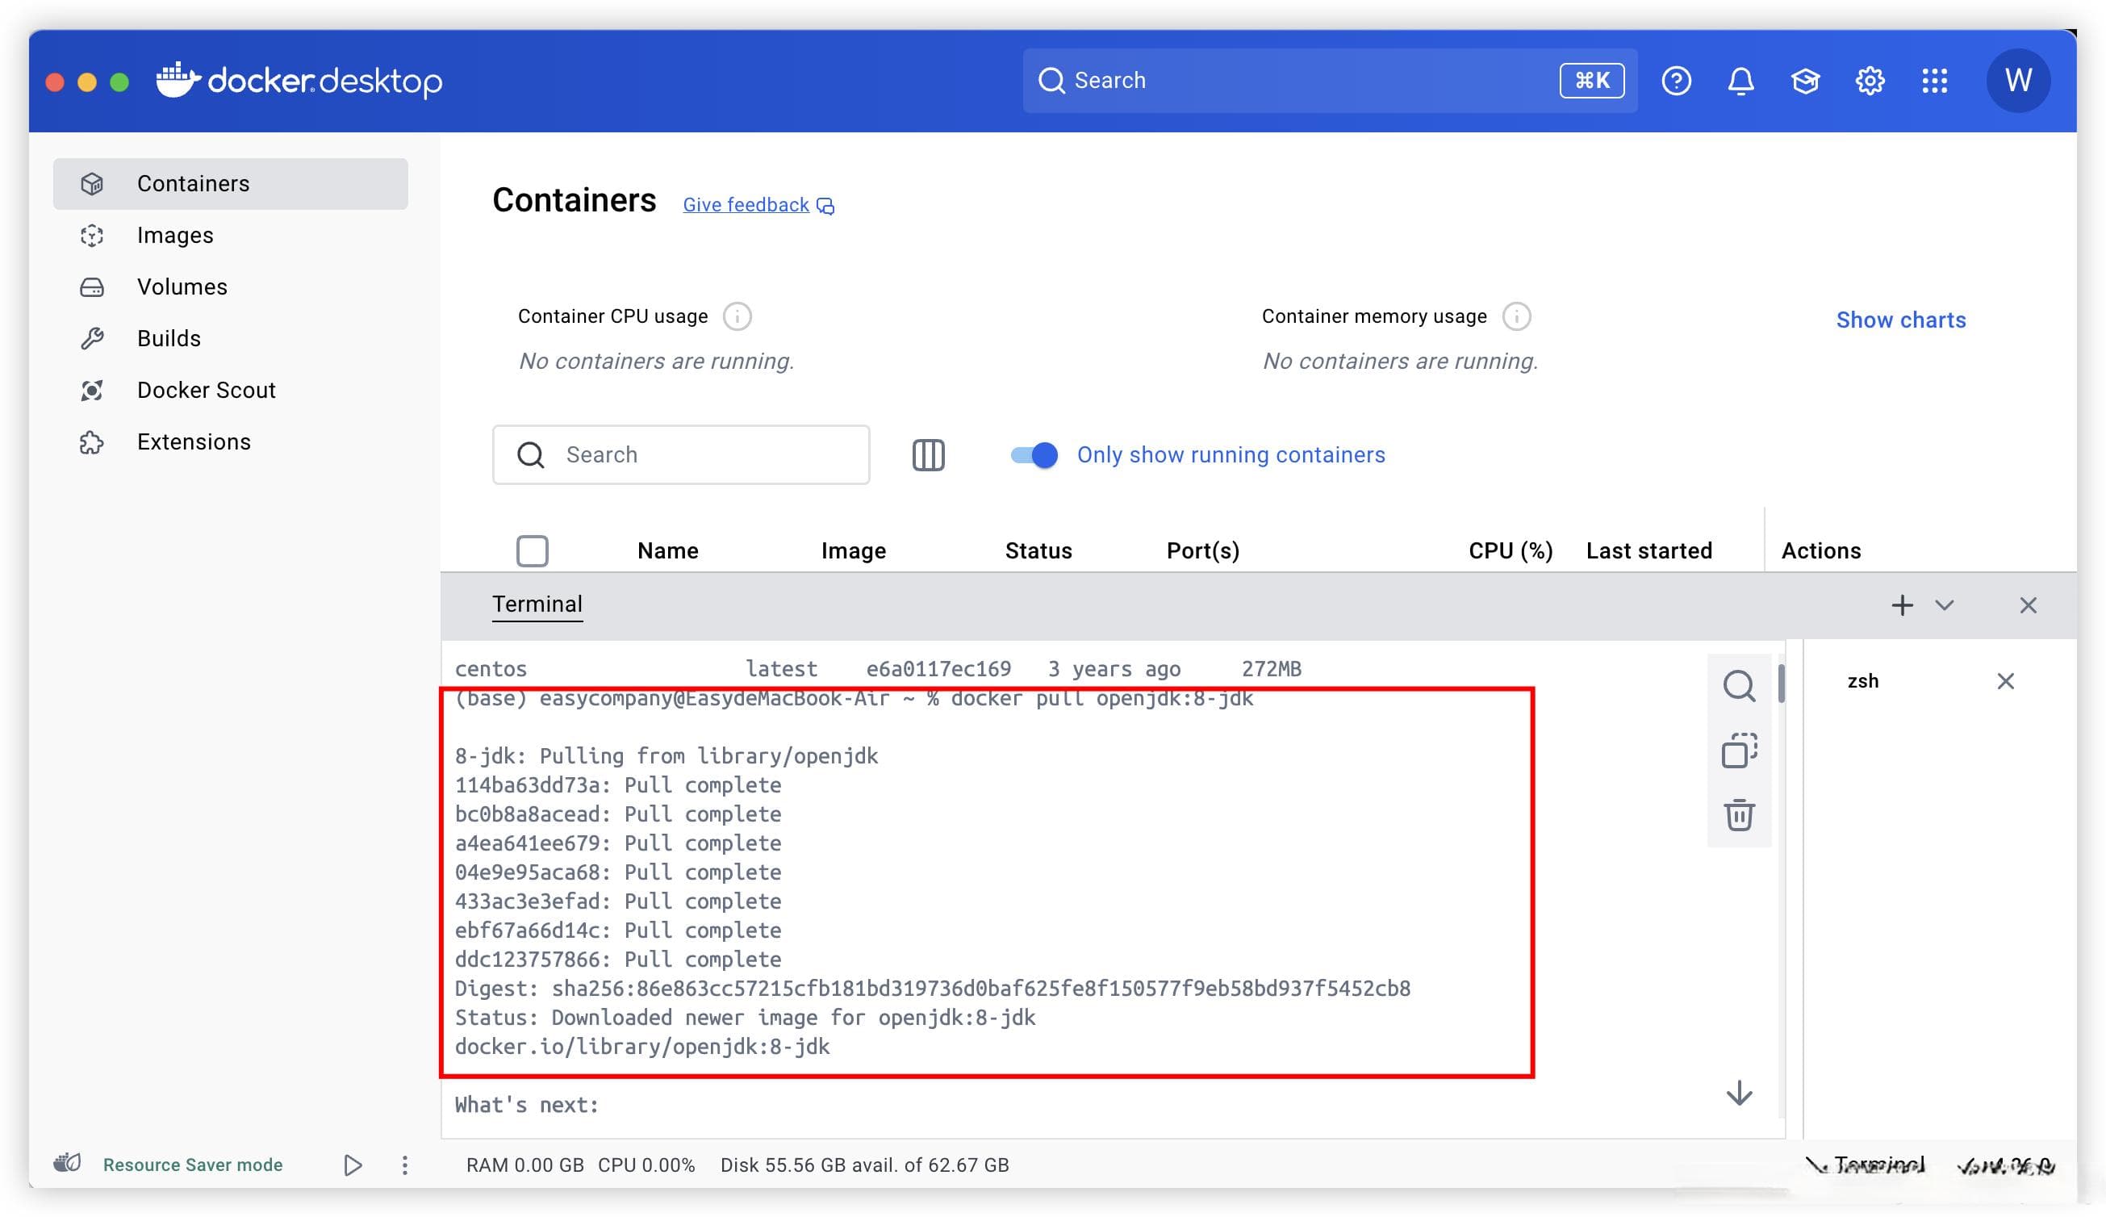Image resolution: width=2106 pixels, height=1217 pixels.
Task: Click the Containers sidebar cube icon
Action: pyautogui.click(x=92, y=183)
